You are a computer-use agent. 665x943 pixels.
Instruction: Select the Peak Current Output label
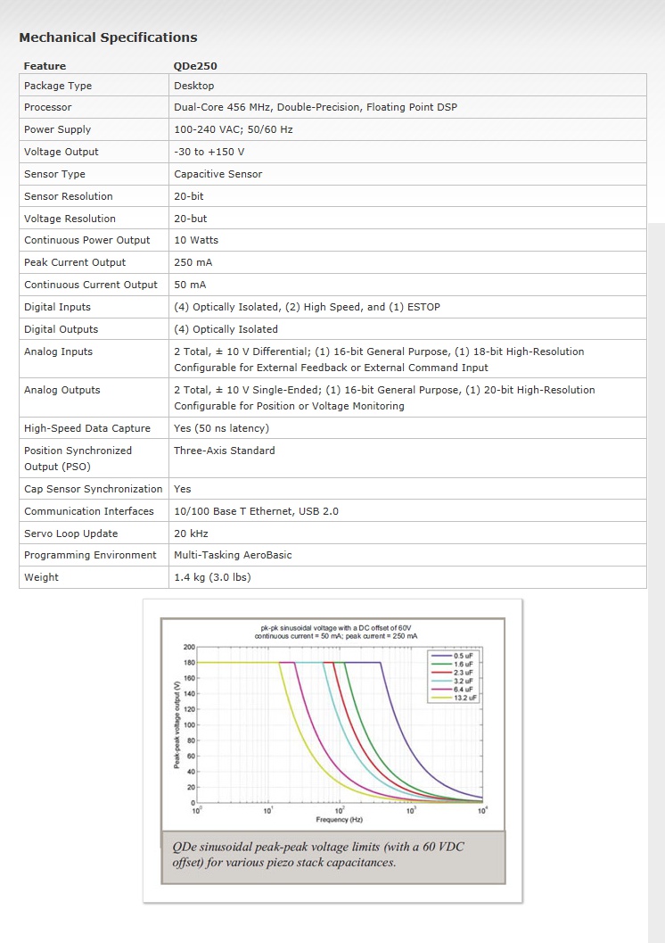(x=75, y=262)
